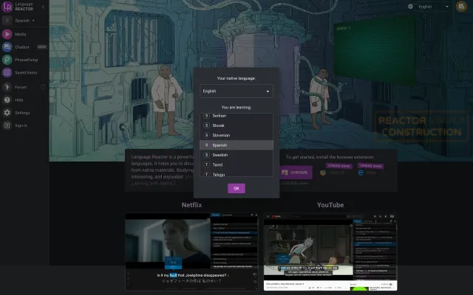Click the user avatar in top right
The height and width of the screenshot is (295, 473).
(462, 7)
